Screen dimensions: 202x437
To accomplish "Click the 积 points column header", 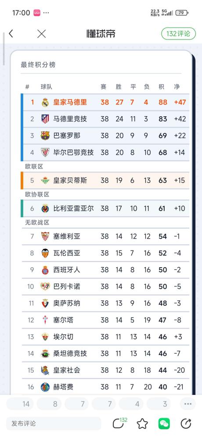I will click(161, 87).
